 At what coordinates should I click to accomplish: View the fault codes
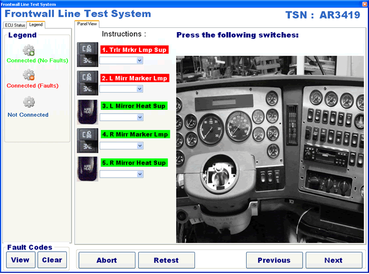click(x=21, y=260)
